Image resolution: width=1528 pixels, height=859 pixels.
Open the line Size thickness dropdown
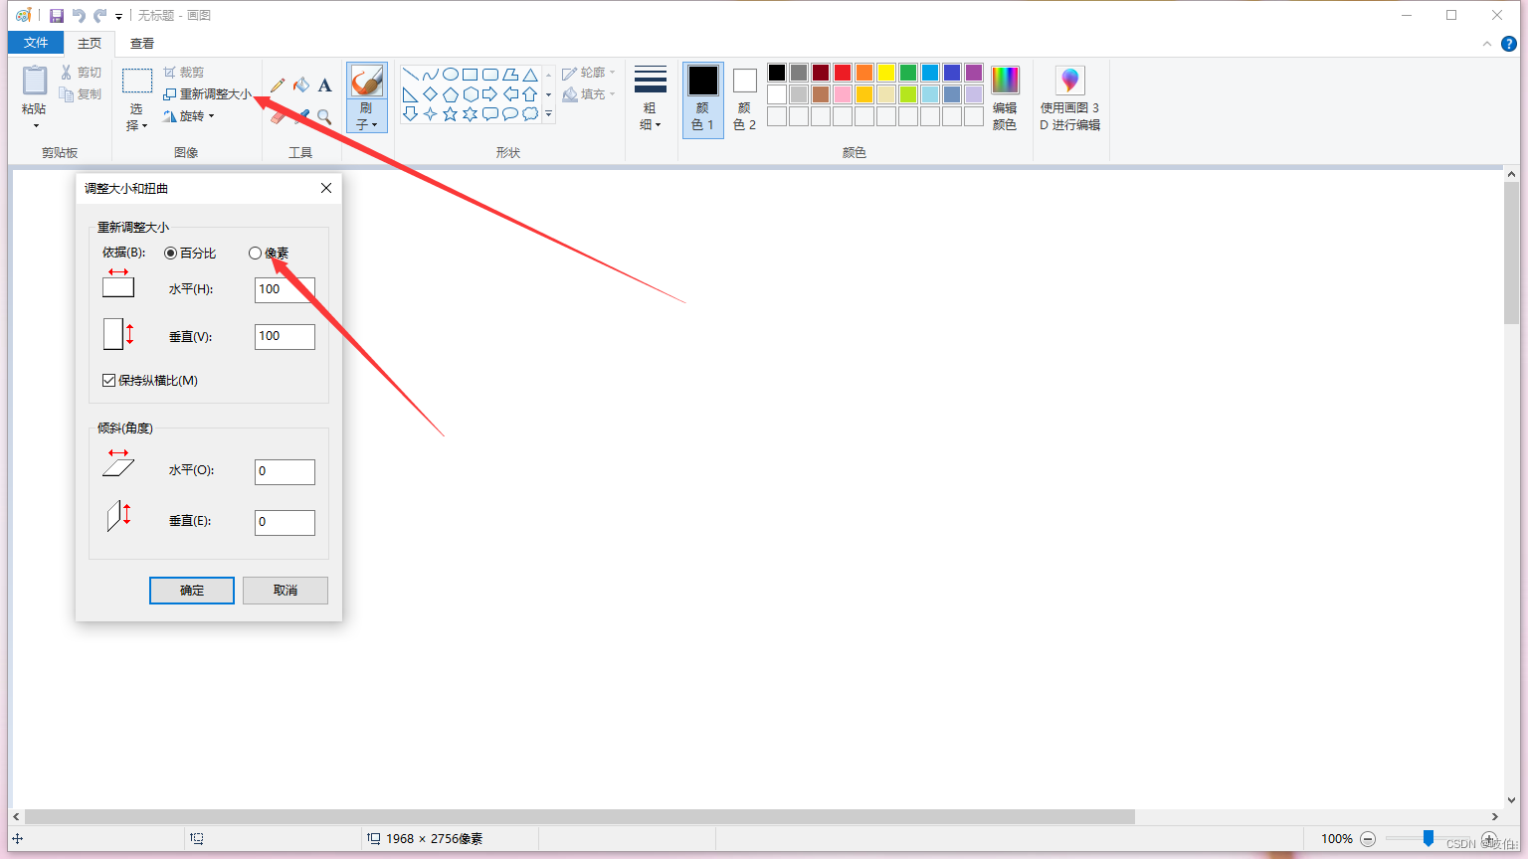point(651,99)
